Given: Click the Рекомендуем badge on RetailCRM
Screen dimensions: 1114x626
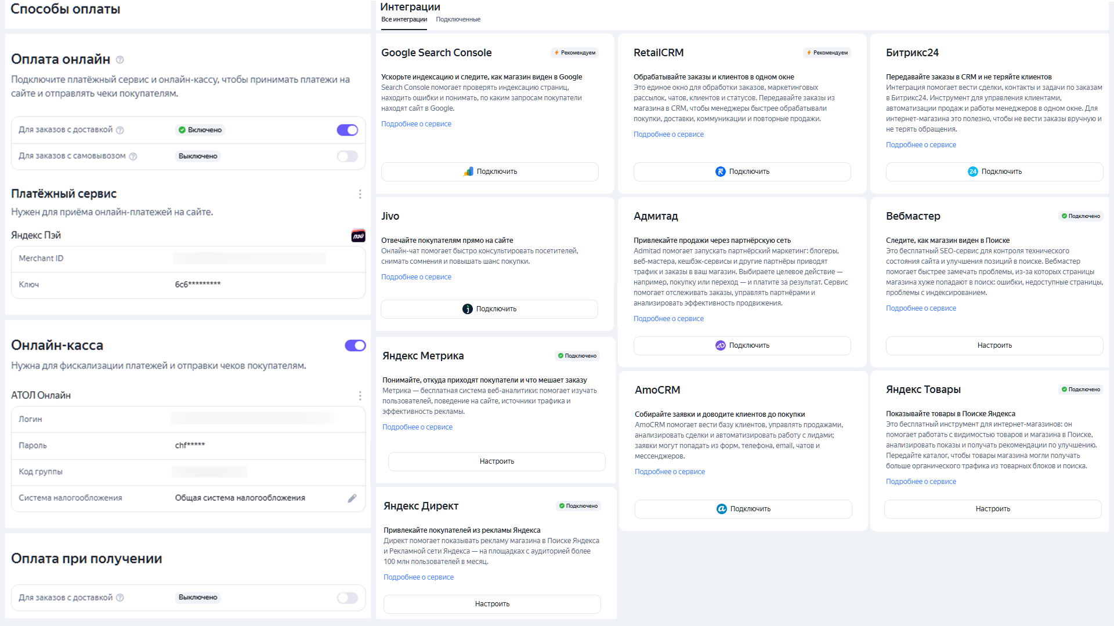Looking at the screenshot, I should (827, 53).
